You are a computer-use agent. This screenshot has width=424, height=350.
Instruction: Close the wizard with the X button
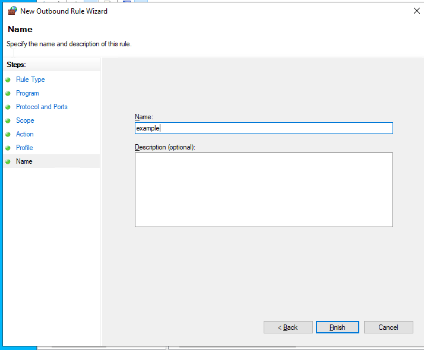point(416,11)
